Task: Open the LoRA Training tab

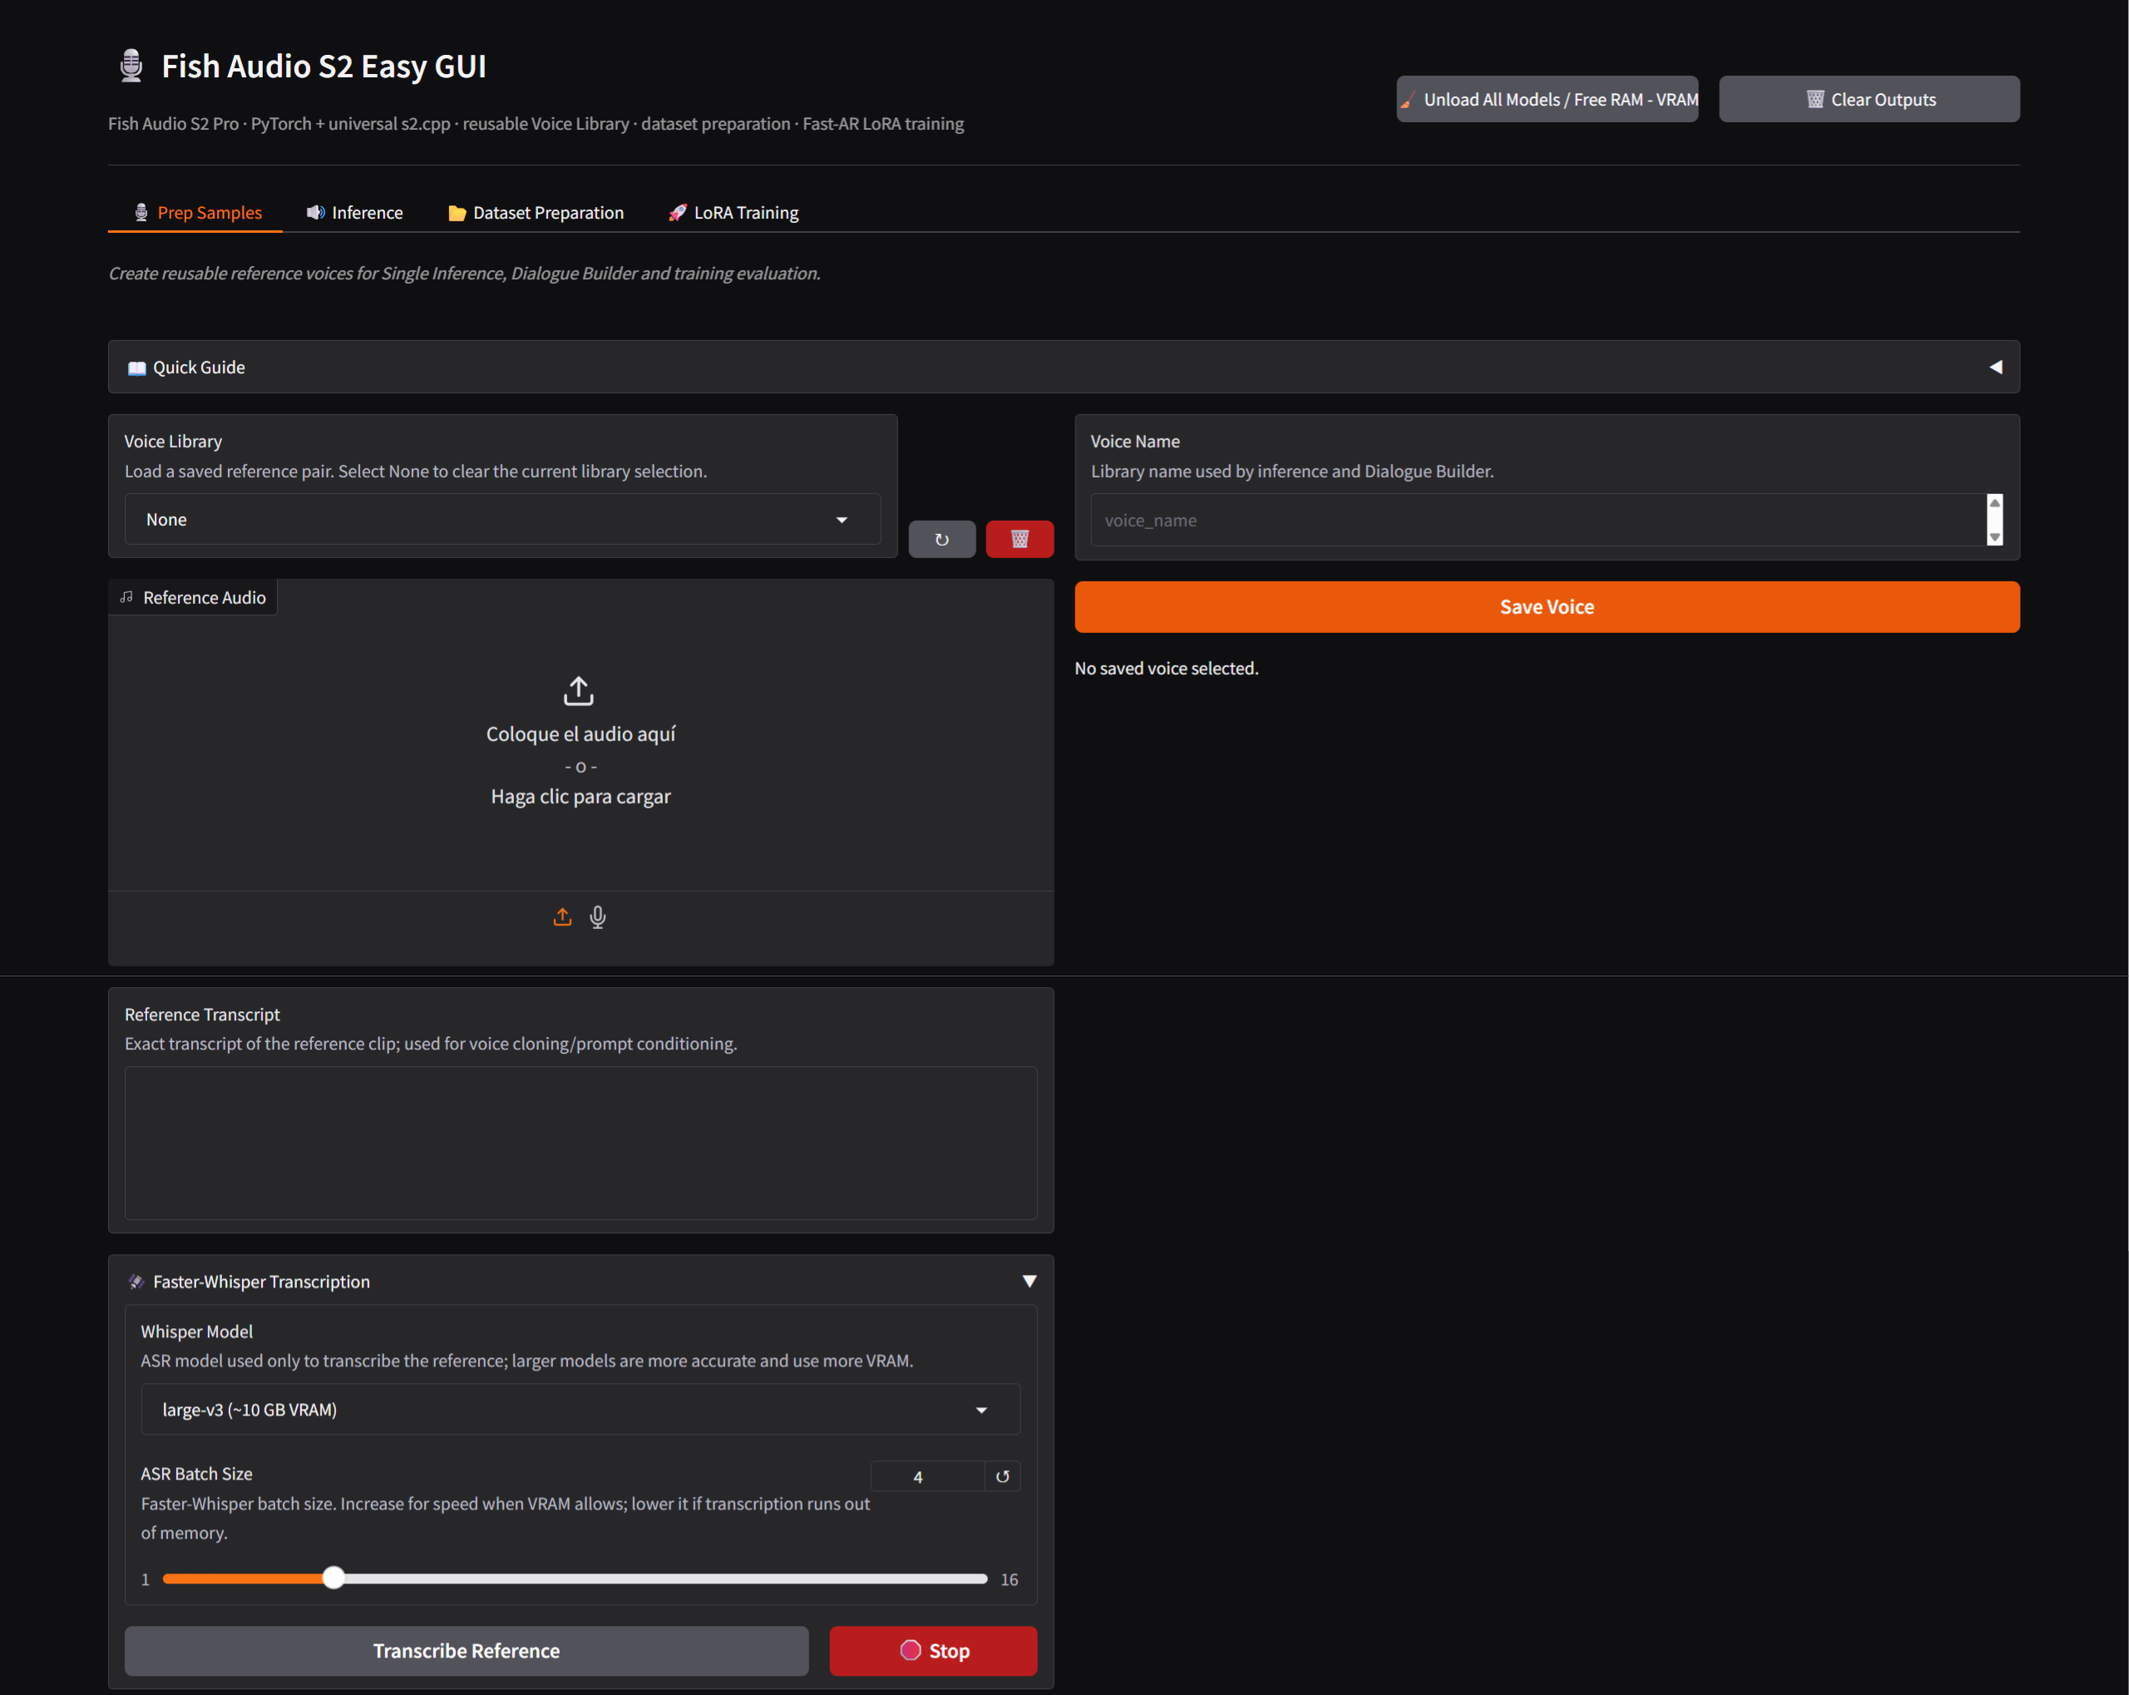Action: coord(734,212)
